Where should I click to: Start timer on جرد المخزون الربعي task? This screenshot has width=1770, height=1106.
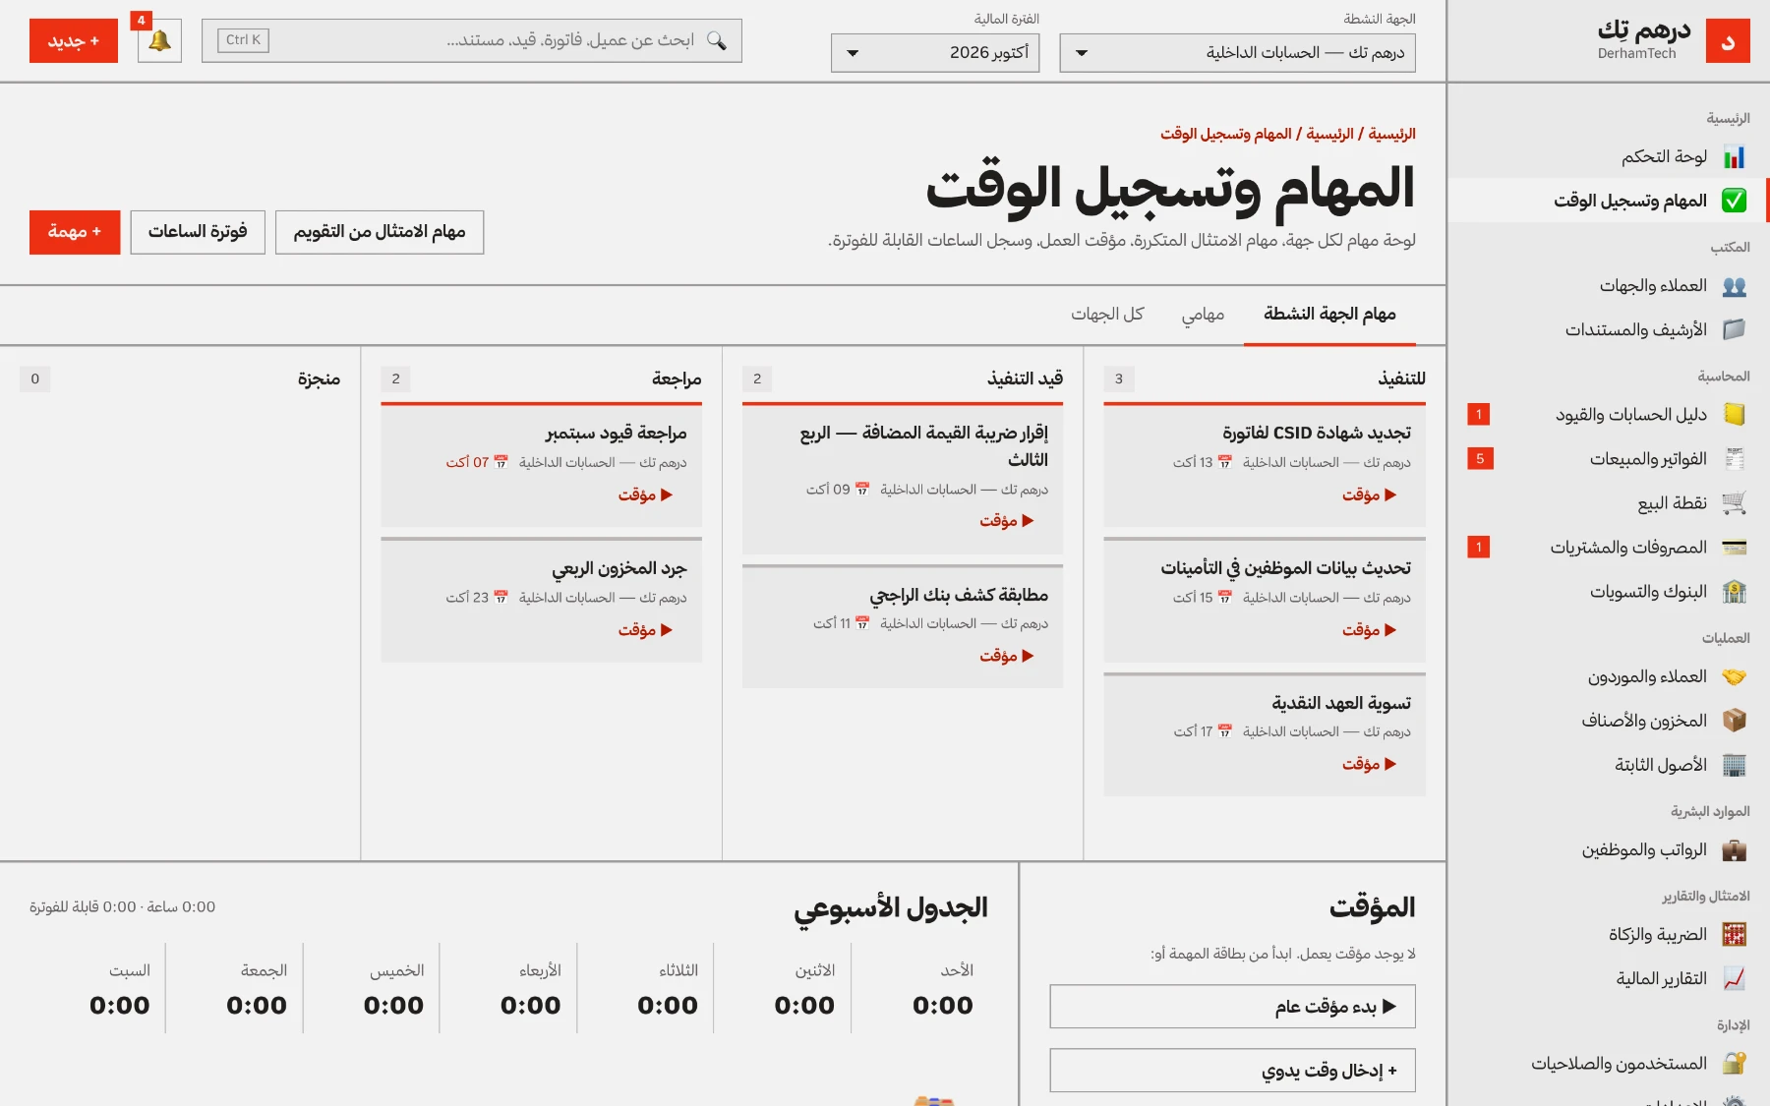coord(645,630)
